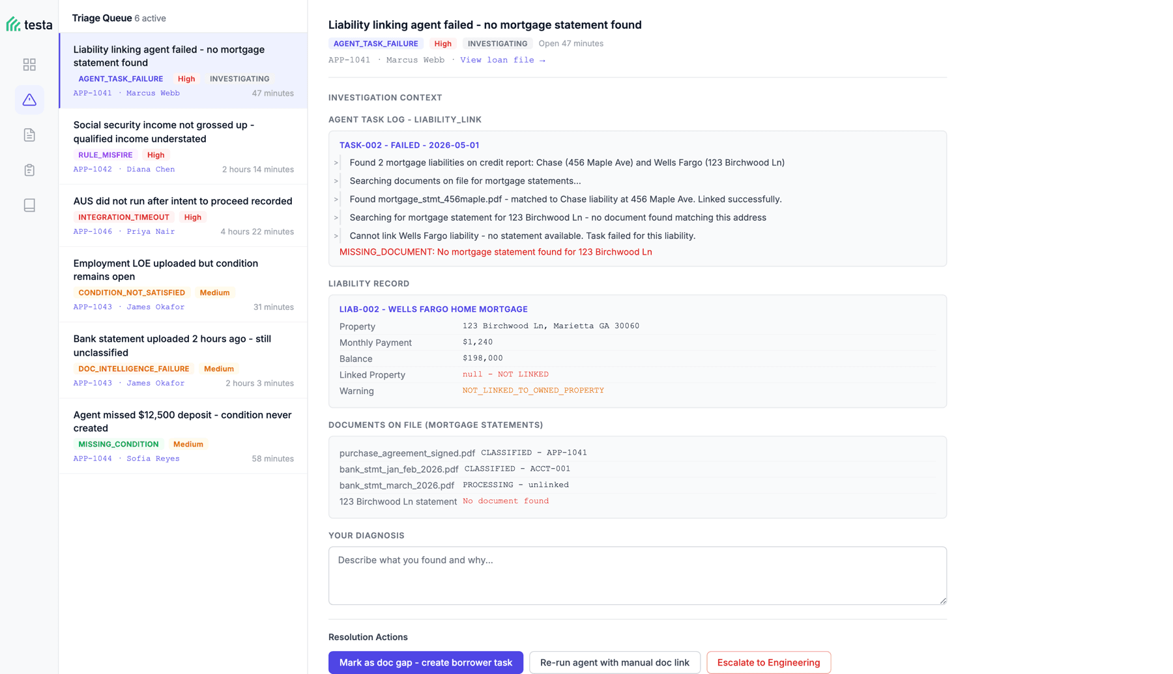
Task: Click the MISSING_CONDITION tag
Action: pyautogui.click(x=118, y=444)
